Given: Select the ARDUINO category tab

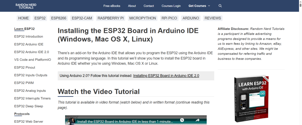Looking at the screenshot, I should coord(191,18).
